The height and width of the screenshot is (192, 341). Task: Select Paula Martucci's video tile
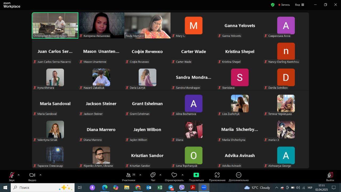click(147, 25)
